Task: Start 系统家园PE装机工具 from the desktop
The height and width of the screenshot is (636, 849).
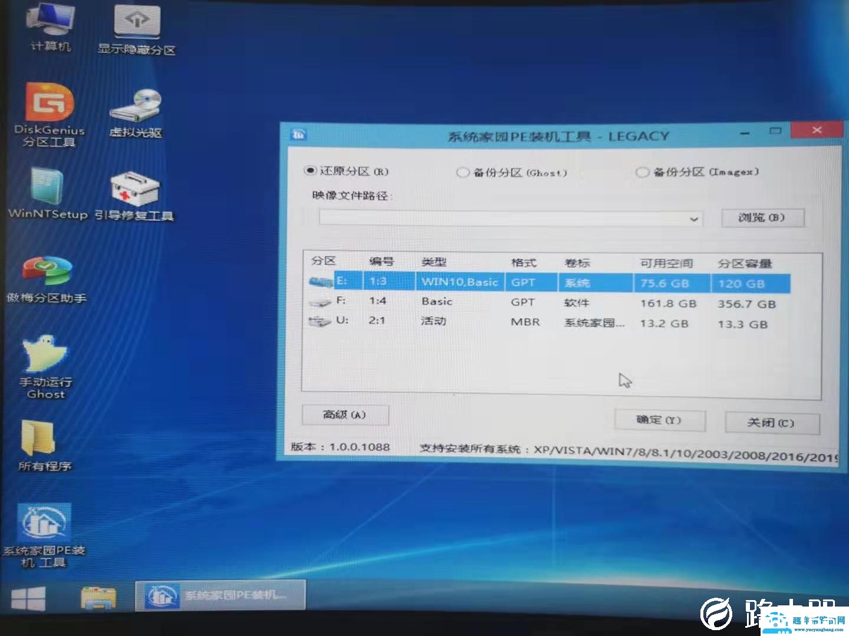Action: (44, 524)
